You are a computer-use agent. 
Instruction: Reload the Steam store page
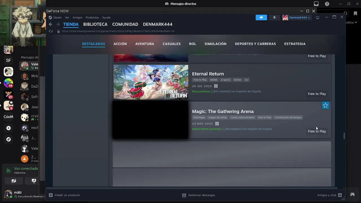click(51, 31)
